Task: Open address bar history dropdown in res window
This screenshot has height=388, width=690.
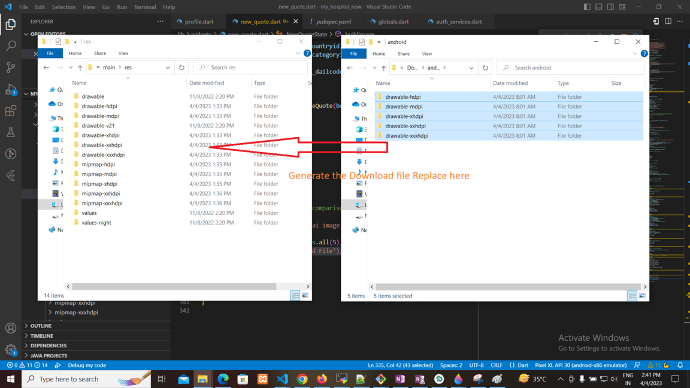Action: coord(168,68)
